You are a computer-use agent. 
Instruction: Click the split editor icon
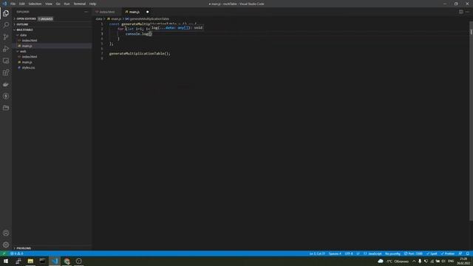(x=461, y=12)
